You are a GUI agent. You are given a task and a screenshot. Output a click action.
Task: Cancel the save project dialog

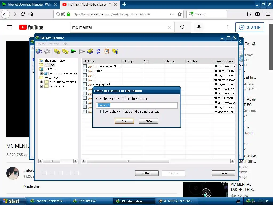tap(148, 121)
